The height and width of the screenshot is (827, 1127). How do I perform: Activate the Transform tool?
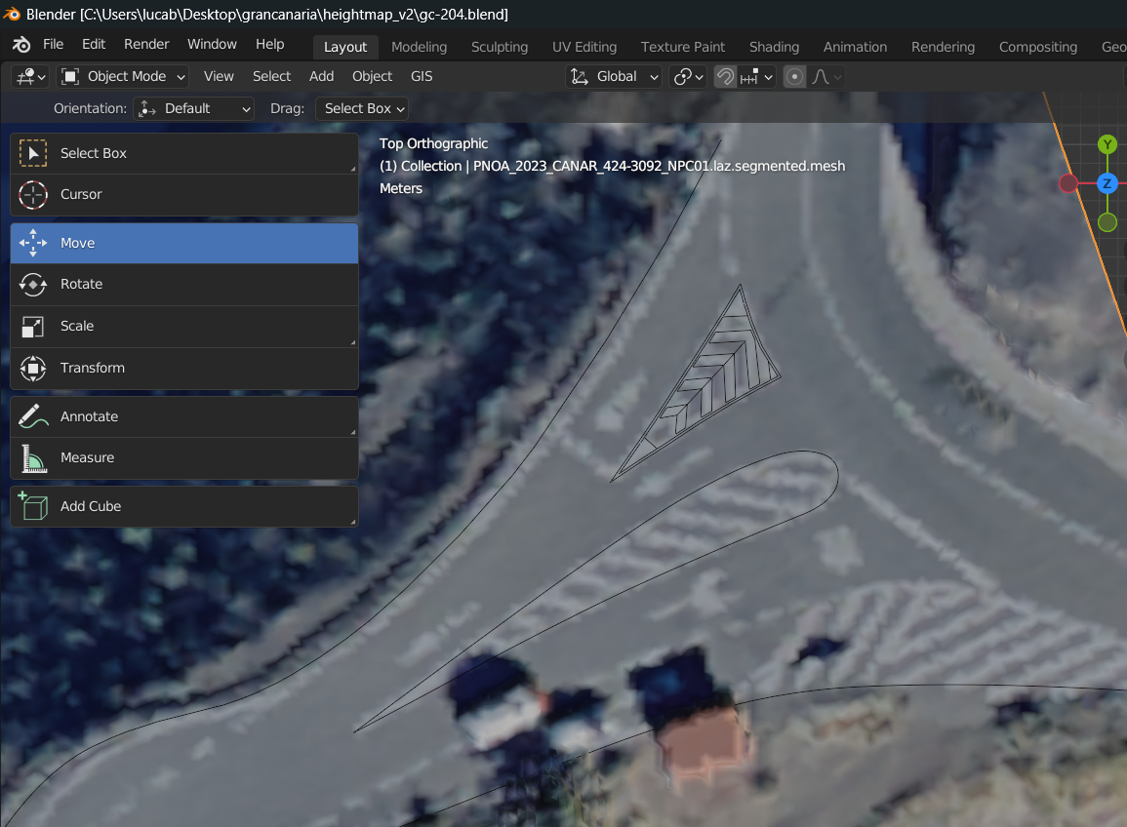[184, 368]
